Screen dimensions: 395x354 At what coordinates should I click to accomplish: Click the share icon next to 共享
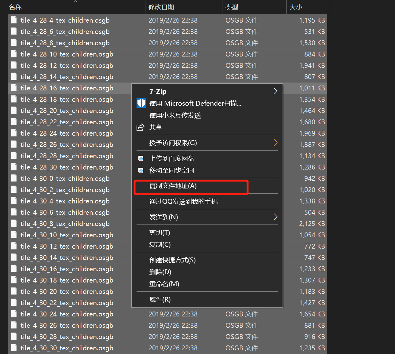[x=140, y=127]
